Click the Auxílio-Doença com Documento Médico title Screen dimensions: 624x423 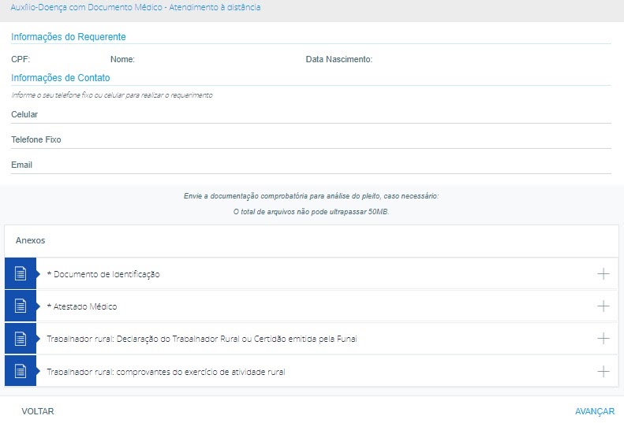[x=136, y=7]
